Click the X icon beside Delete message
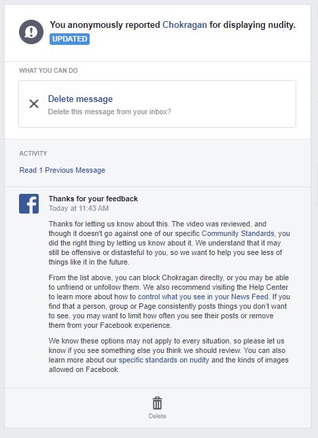 [x=34, y=104]
